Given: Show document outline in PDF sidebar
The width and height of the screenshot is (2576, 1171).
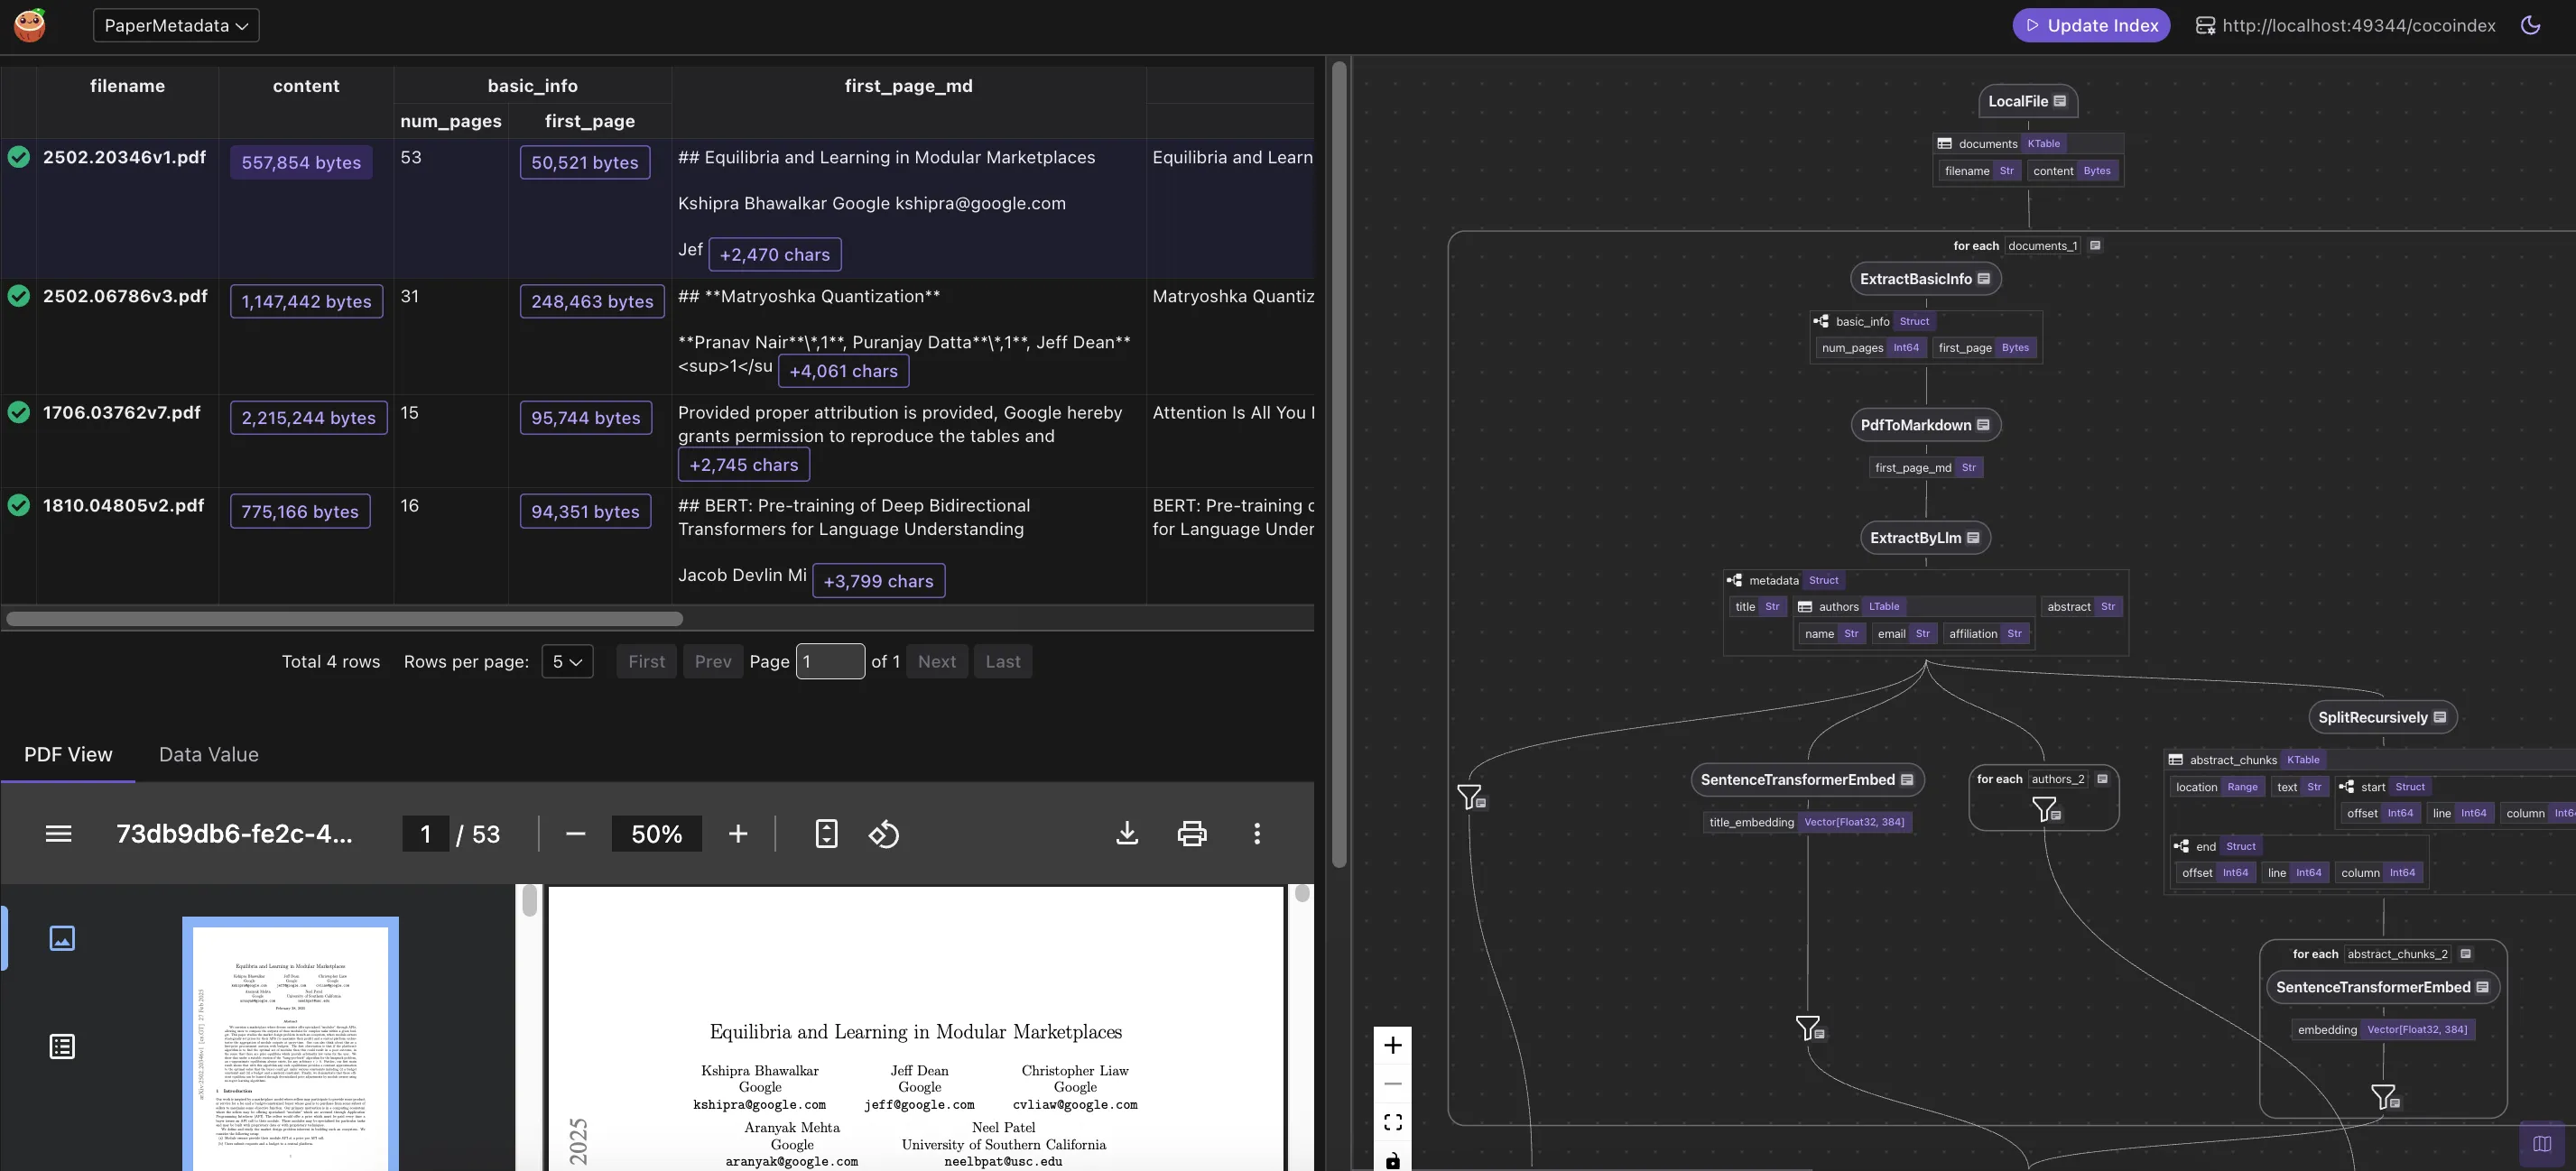Looking at the screenshot, I should 62,1047.
